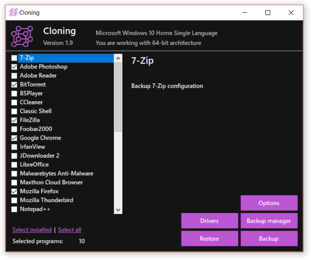Image resolution: width=311 pixels, height=260 pixels.
Task: Enable the Notepad++ checkbox
Action: pos(14,209)
